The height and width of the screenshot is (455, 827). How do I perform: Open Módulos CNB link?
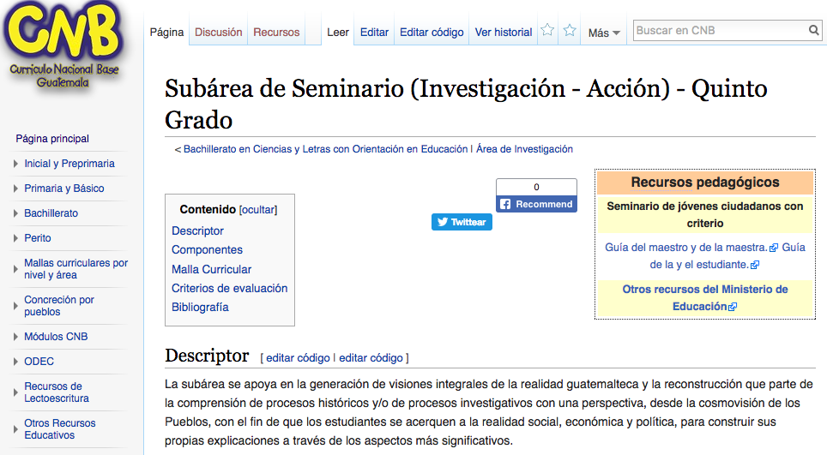[x=56, y=337]
